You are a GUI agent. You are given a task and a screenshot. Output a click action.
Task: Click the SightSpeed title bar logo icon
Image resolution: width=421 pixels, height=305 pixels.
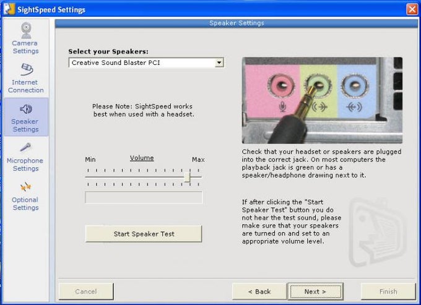click(9, 9)
